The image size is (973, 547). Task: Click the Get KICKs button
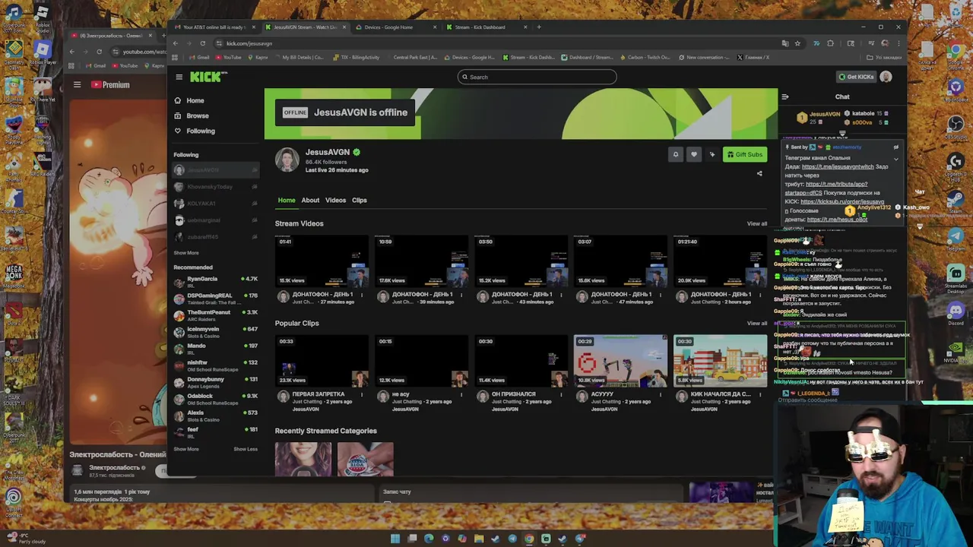(856, 77)
